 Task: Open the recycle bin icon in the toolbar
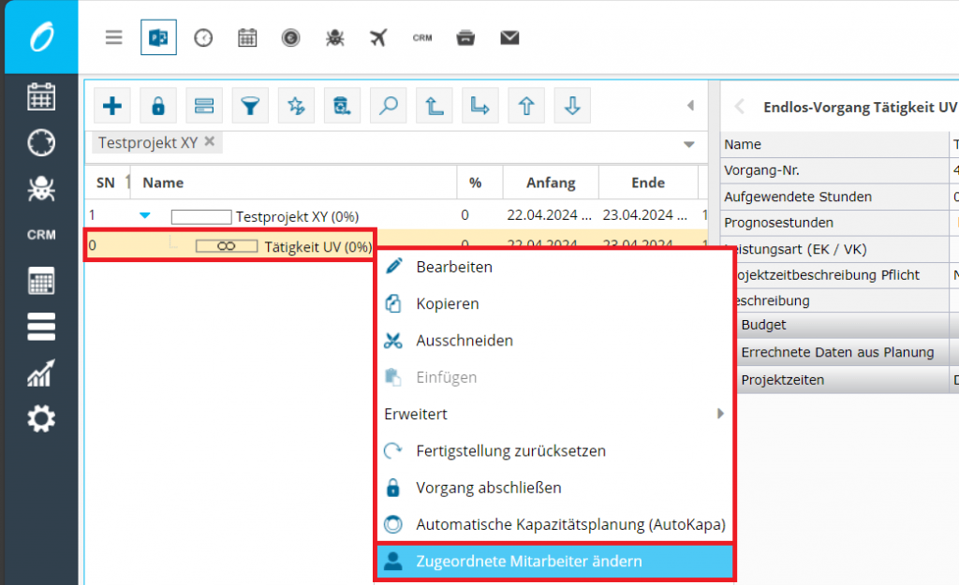coord(341,105)
